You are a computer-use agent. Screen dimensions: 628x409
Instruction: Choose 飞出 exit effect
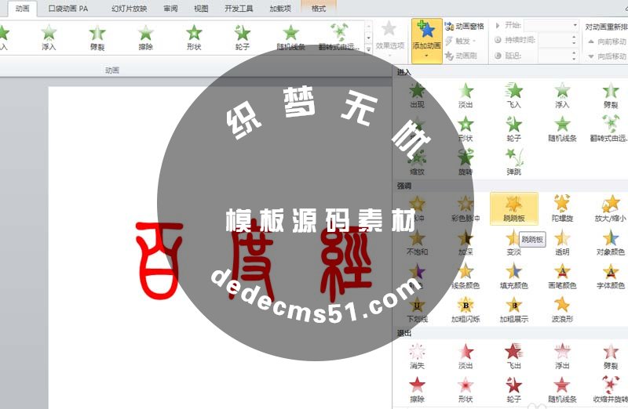[x=514, y=356]
